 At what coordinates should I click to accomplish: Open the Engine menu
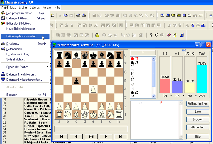point(22,8)
